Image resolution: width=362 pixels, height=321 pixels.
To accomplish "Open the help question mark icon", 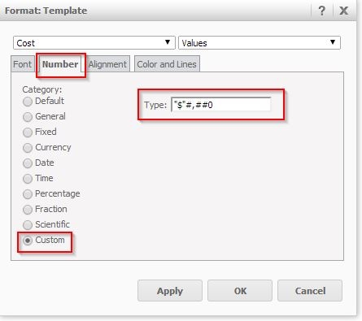I will pos(321,11).
